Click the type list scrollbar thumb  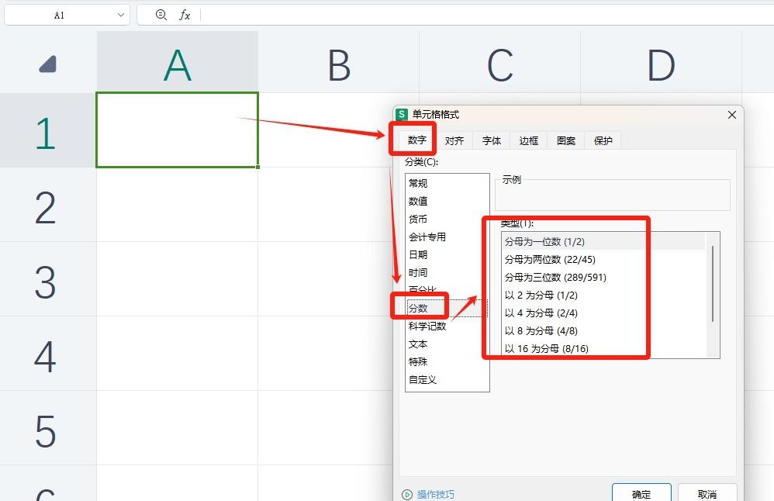(x=712, y=284)
